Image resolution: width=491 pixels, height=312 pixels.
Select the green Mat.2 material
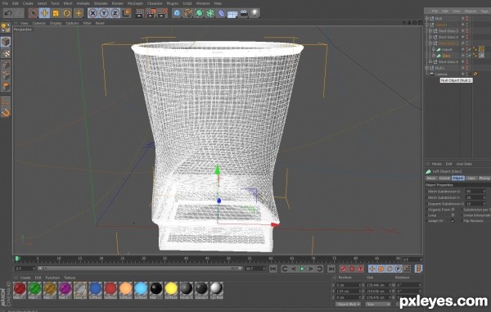click(x=34, y=290)
